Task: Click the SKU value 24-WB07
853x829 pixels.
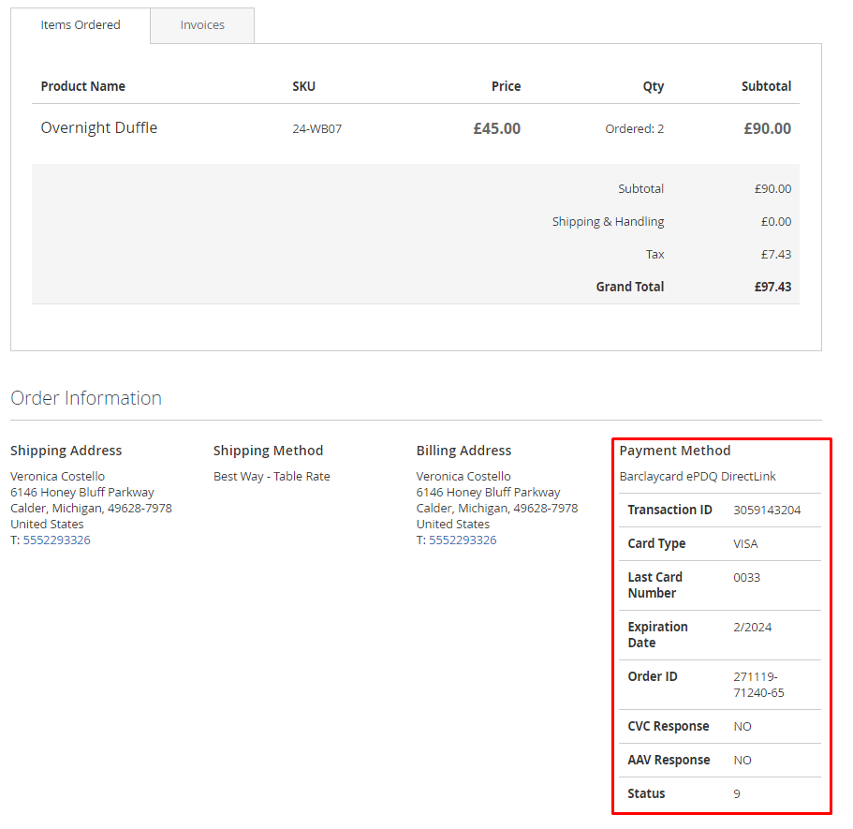Action: click(x=317, y=129)
